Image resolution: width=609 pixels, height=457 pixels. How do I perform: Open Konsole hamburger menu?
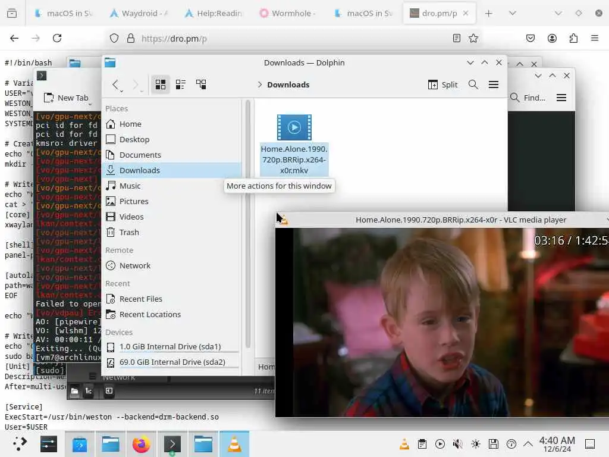click(561, 98)
